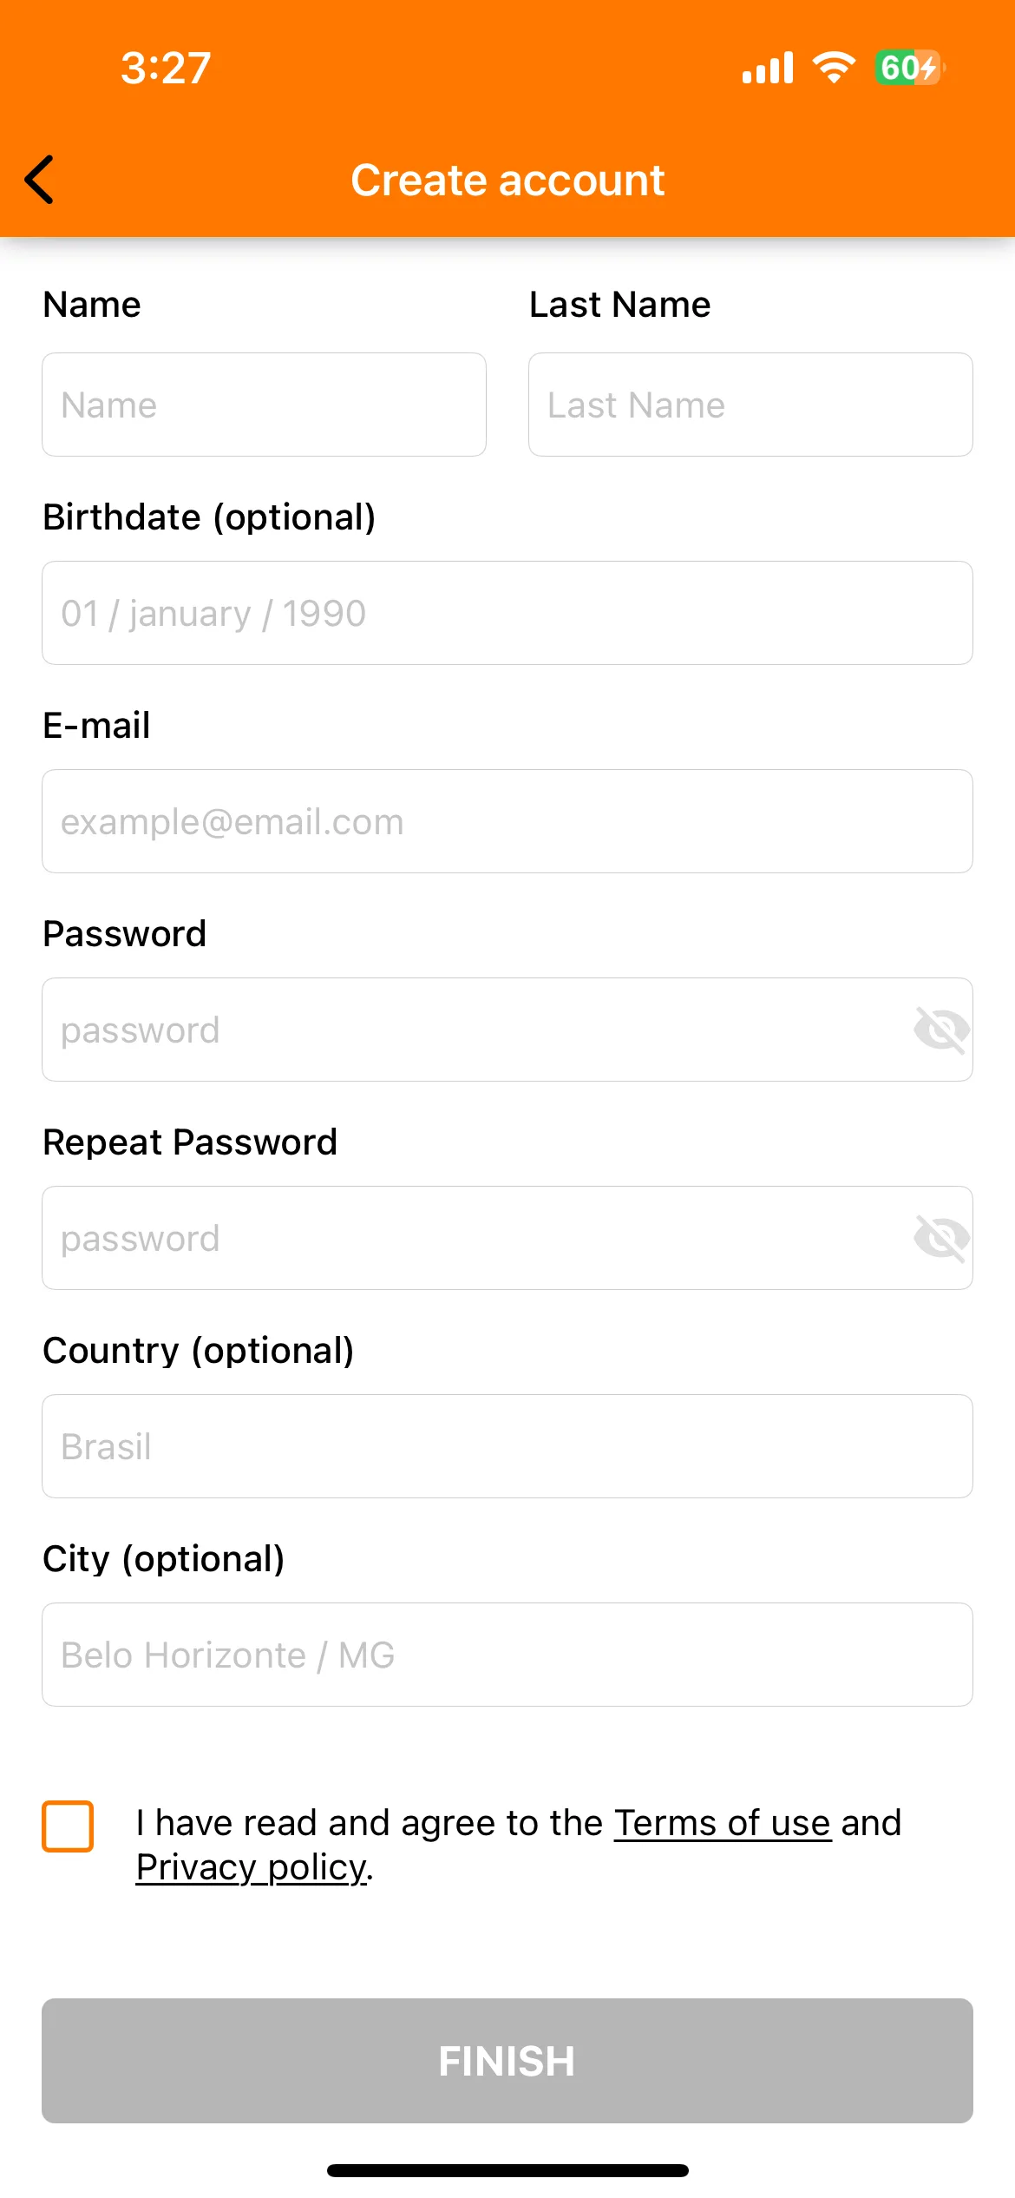Open the Birthdate date picker field
Screen dimensions: 1015x2198
[x=507, y=613]
